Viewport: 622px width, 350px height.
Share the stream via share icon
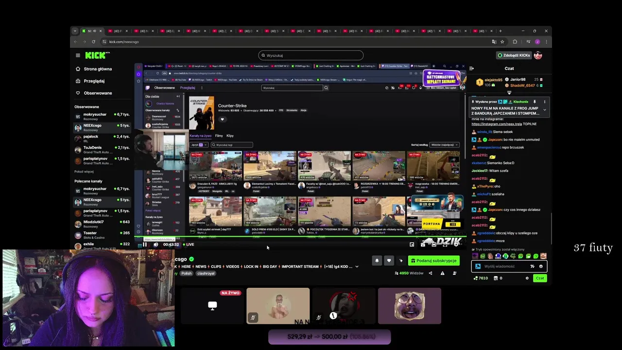tap(431, 273)
